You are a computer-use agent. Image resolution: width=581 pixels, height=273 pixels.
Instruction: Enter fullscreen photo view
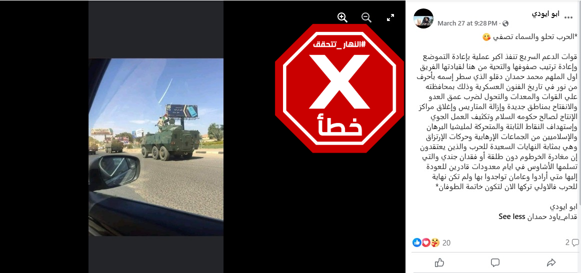[390, 17]
